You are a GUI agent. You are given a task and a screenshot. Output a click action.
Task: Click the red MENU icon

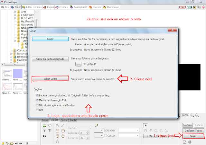183,7
